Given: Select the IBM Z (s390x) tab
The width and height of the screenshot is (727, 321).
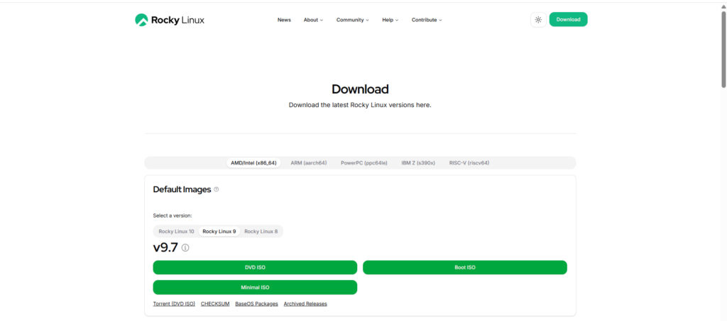Looking at the screenshot, I should point(418,163).
